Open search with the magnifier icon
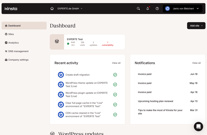Viewport: 207px width, 135px height. click(x=138, y=9)
